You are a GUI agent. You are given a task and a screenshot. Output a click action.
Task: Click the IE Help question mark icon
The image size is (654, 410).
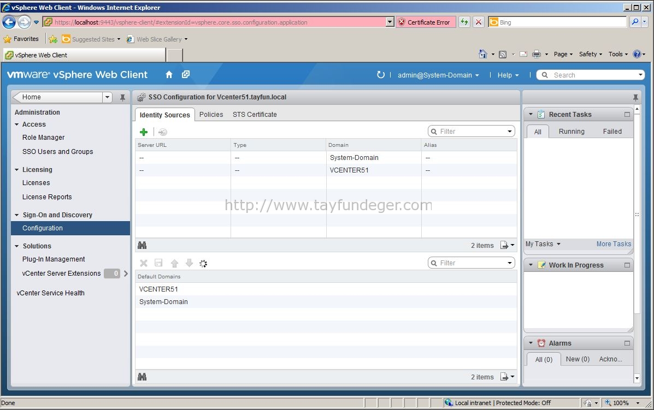pos(637,54)
